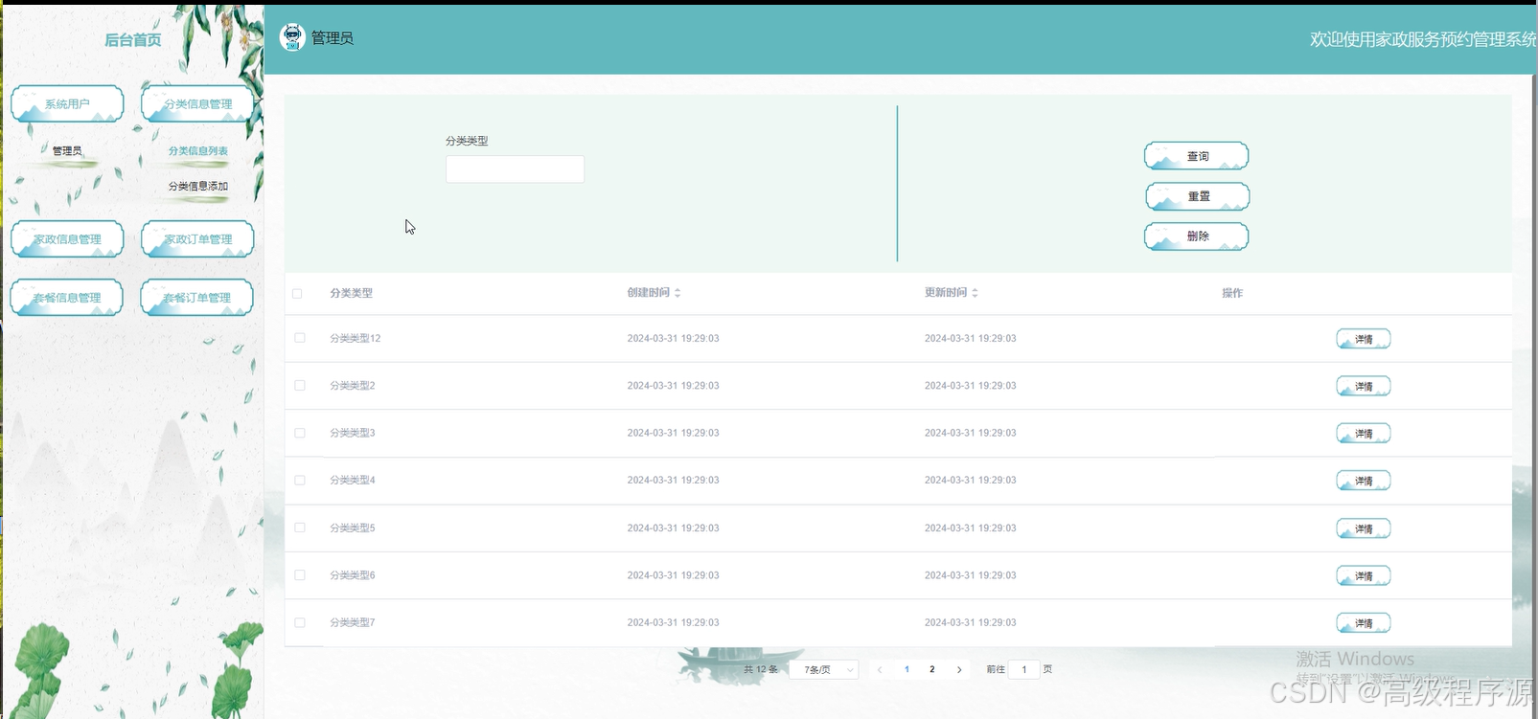Screen dimensions: 1538x719
Task: Open the 管理员 submenu item
Action: 67,151
